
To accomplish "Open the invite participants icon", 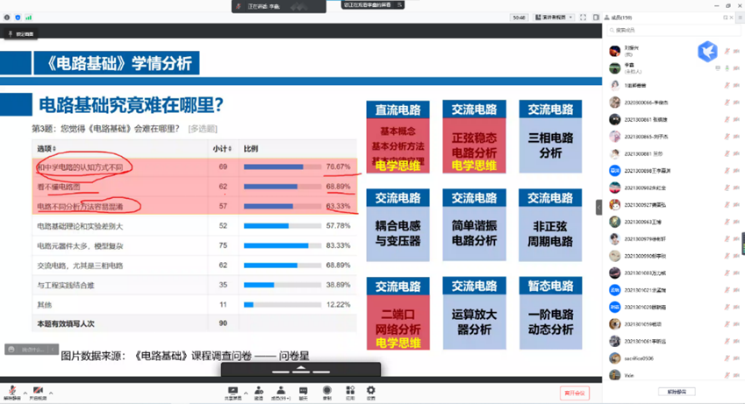I will [259, 393].
